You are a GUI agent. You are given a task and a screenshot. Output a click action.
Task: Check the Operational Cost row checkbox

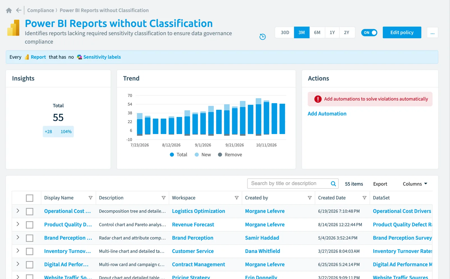[x=30, y=211]
